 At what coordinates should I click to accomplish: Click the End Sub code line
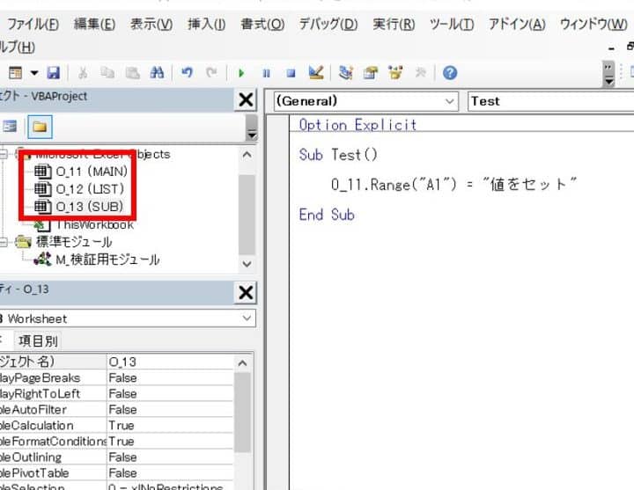(327, 215)
